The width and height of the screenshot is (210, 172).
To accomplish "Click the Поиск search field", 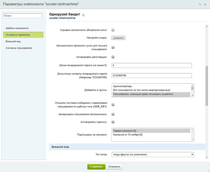I will [x=23, y=16].
